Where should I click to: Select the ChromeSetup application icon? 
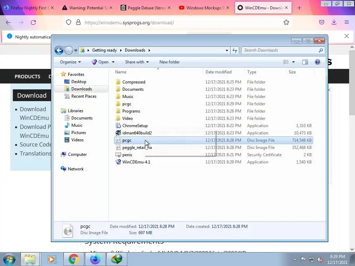pos(118,125)
